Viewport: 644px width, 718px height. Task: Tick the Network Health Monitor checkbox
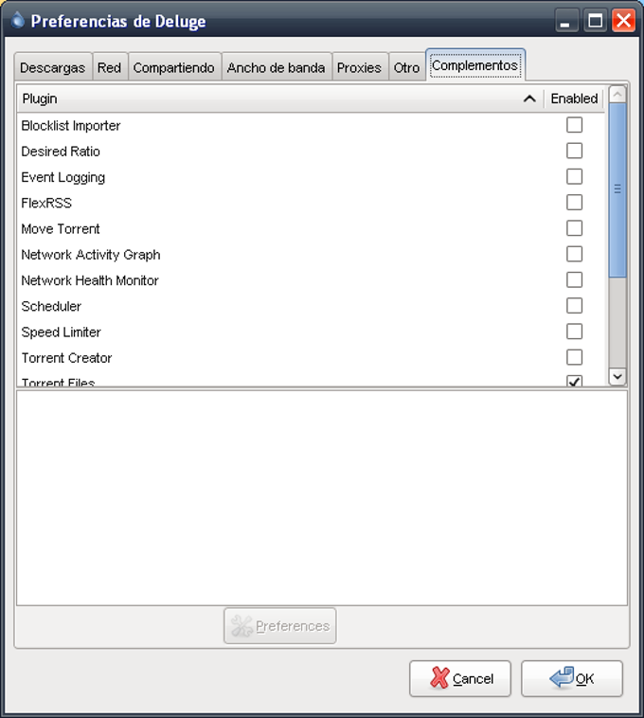(575, 279)
